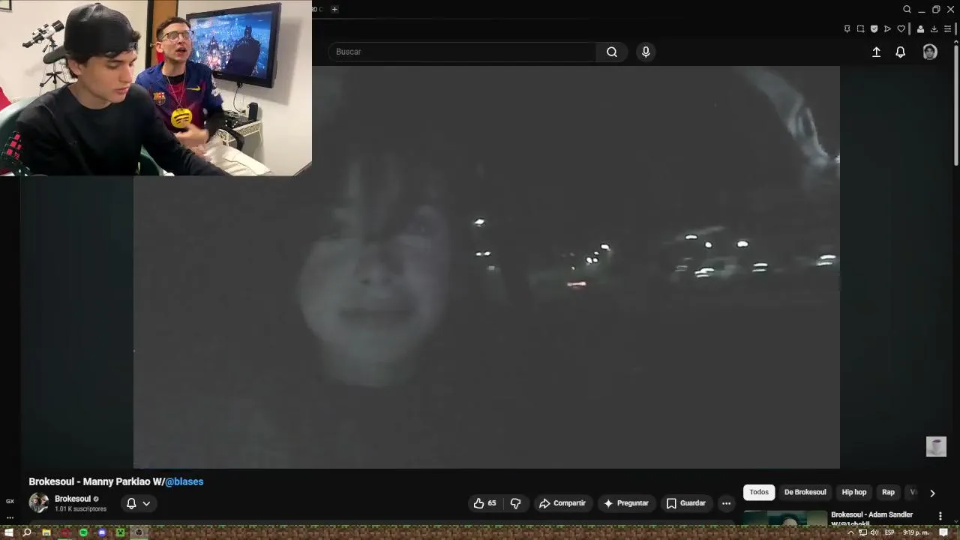Click the heart bookmark icon in browser toolbar

[x=901, y=29]
